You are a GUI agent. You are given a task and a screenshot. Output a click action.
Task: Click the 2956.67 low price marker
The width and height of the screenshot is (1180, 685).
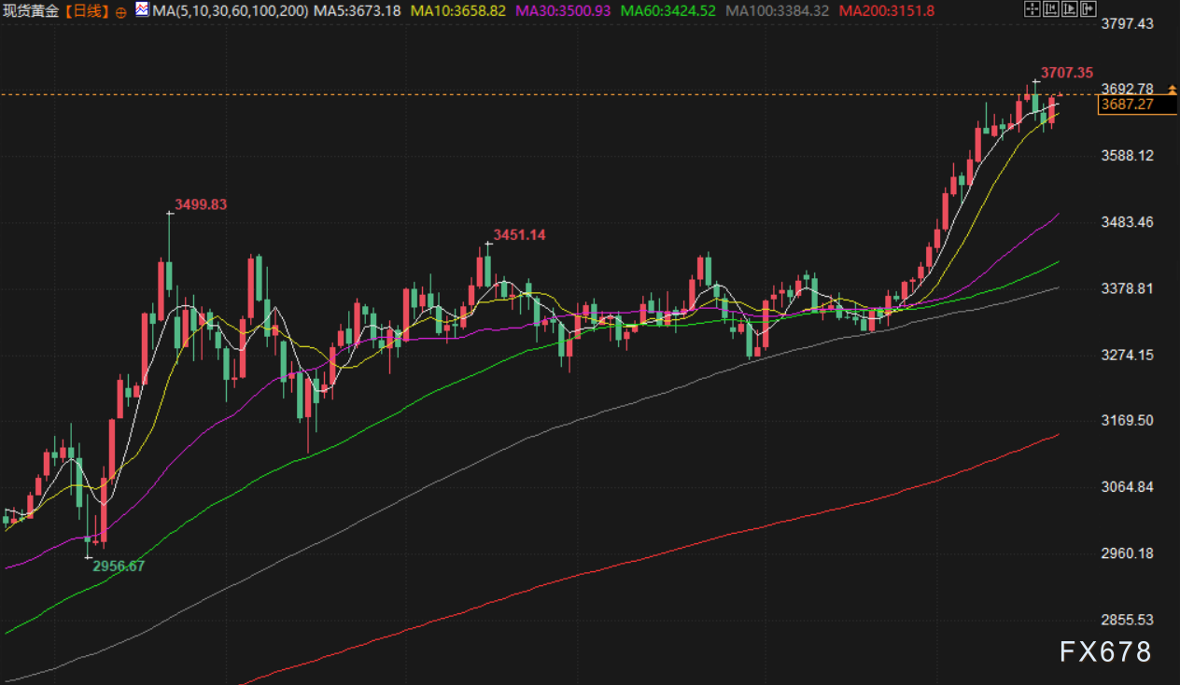(119, 566)
